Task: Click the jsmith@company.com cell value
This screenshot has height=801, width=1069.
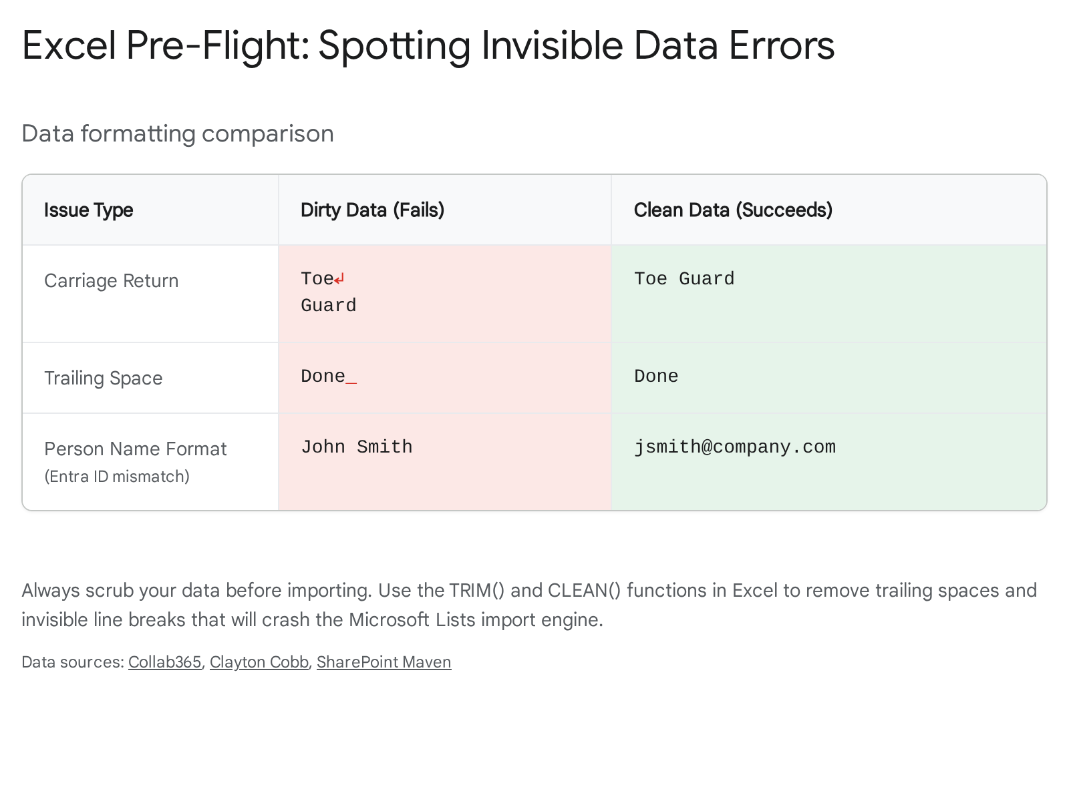Action: [735, 447]
